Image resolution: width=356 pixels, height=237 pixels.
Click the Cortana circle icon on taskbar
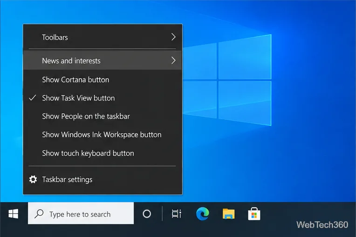point(147,214)
